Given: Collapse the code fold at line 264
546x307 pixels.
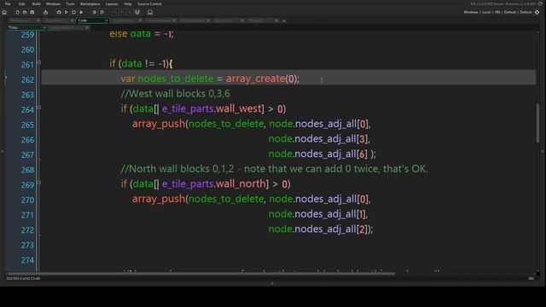Looking at the screenshot, I should [x=39, y=107].
